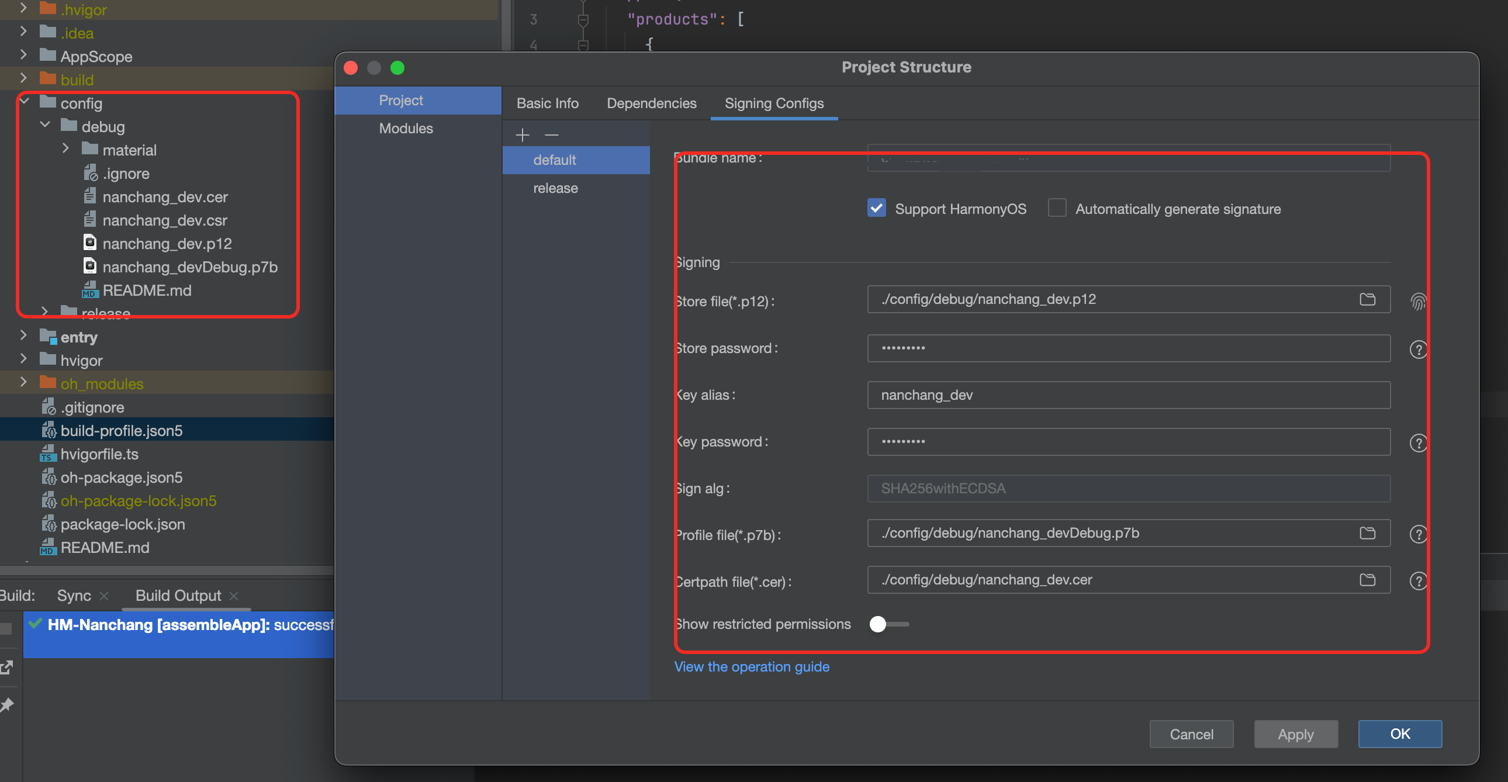Click the OK button

[x=1400, y=734]
